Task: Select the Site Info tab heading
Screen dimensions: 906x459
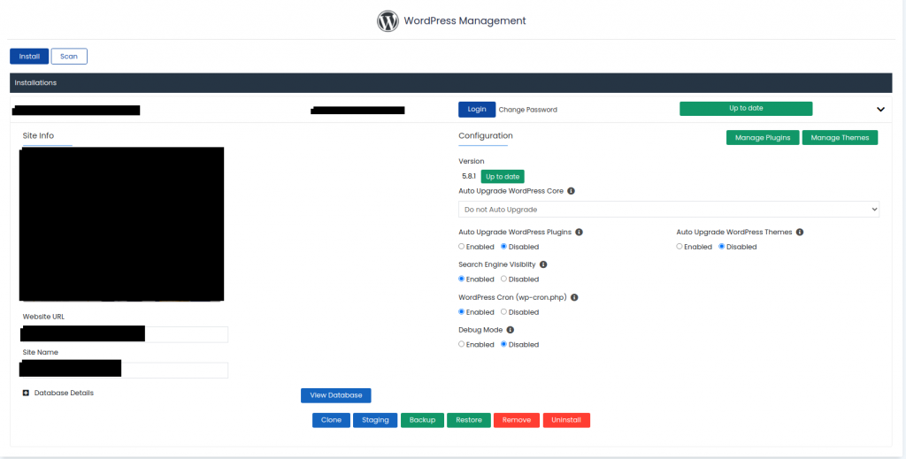Action: click(38, 136)
